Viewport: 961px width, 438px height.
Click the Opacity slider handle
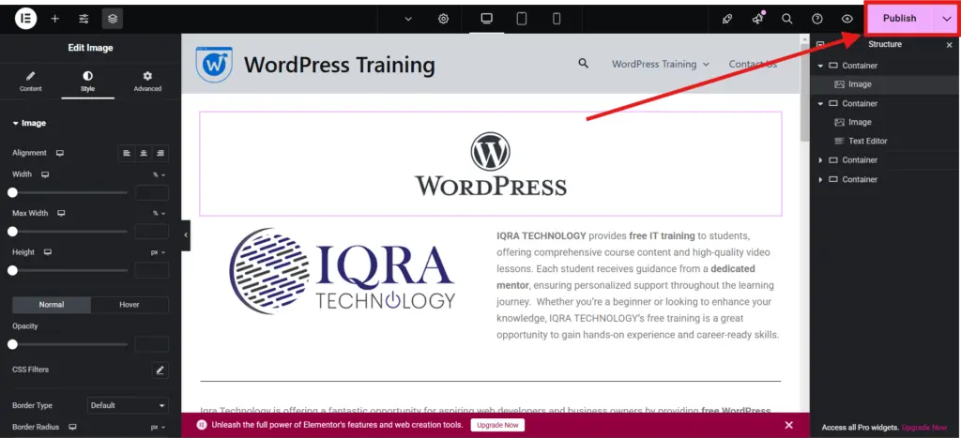point(12,344)
